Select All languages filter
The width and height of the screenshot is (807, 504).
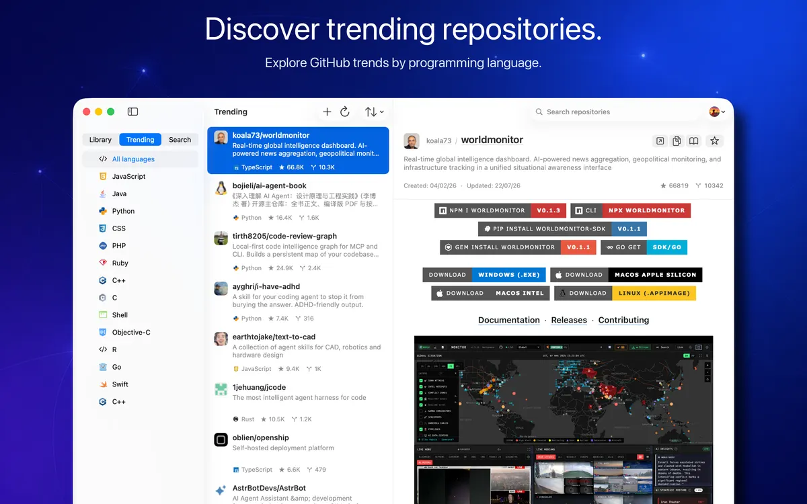[140, 159]
